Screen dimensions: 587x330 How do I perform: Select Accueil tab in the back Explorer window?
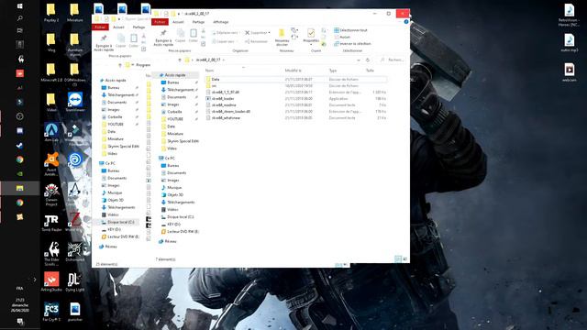(118, 27)
